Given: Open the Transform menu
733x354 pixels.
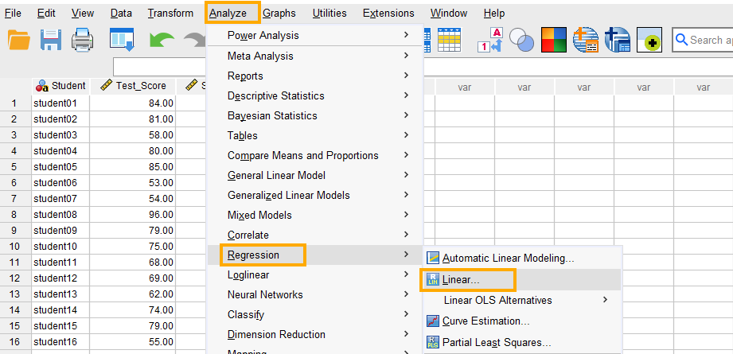Looking at the screenshot, I should pyautogui.click(x=170, y=14).
